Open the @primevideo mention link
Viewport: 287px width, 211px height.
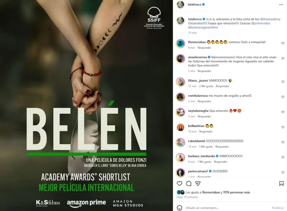(x=261, y=23)
